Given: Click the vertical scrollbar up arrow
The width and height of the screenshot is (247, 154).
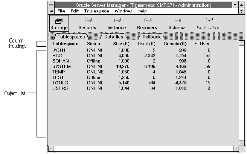Looking at the screenshot, I should click(242, 43).
